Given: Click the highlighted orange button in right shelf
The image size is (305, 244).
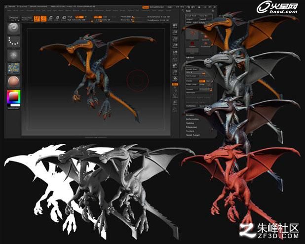Looking at the screenshot, I should coord(175,84).
